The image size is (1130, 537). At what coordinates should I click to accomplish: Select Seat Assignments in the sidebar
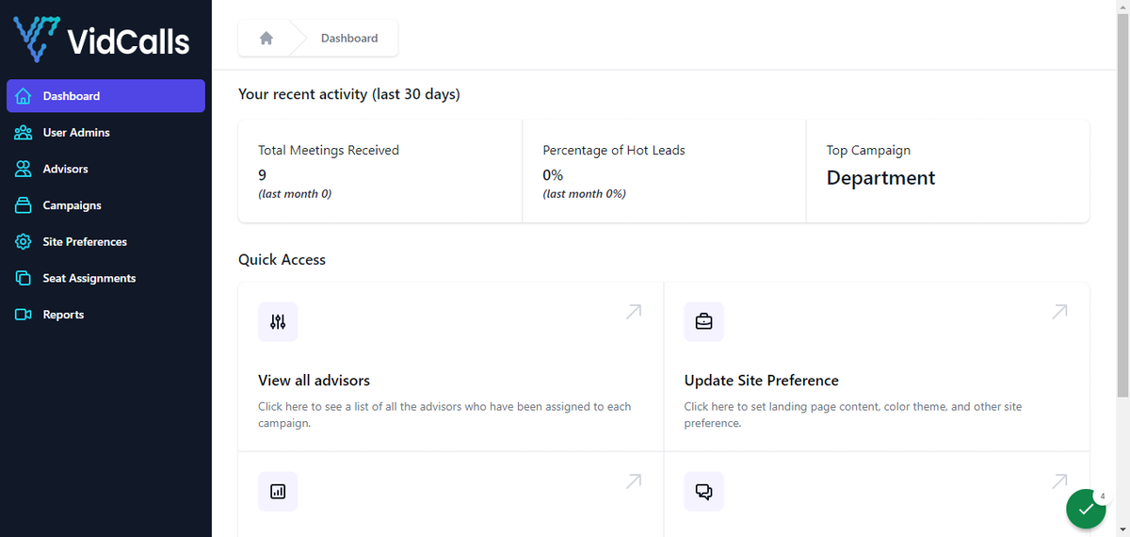click(x=105, y=279)
